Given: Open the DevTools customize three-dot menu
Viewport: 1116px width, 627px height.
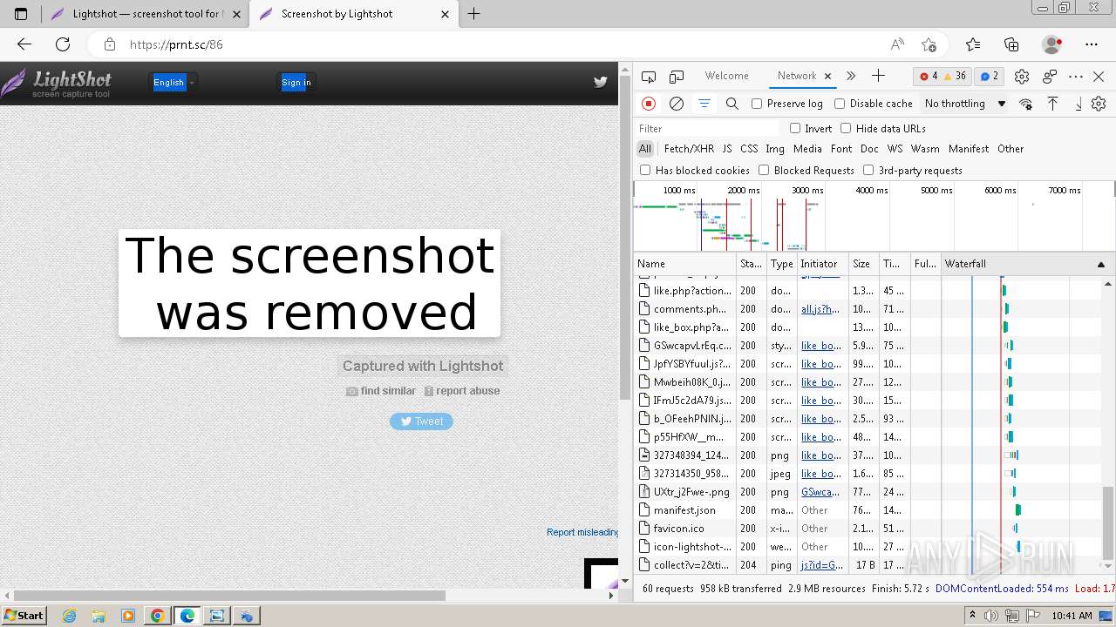Looking at the screenshot, I should point(1076,77).
